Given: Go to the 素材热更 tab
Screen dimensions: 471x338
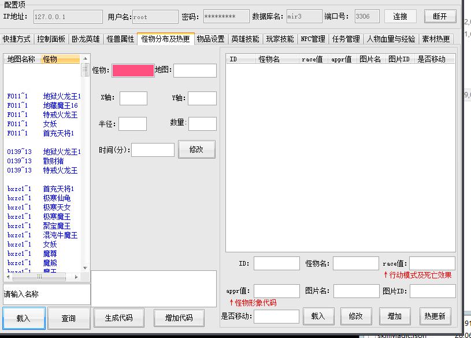Looking at the screenshot, I should coord(436,39).
